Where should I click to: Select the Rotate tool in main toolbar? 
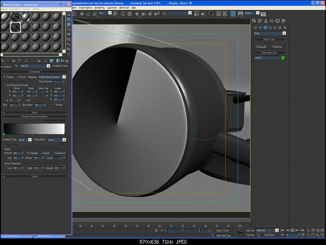[x=89, y=13]
